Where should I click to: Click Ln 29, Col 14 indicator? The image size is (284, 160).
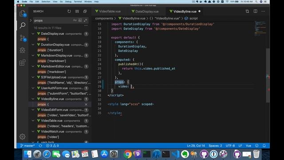click(196, 146)
